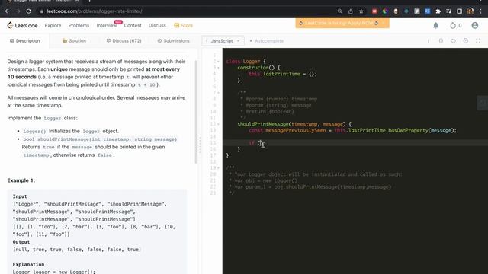Click the editor info icon
Viewport: 488px width, 274px height.
(x=429, y=40)
